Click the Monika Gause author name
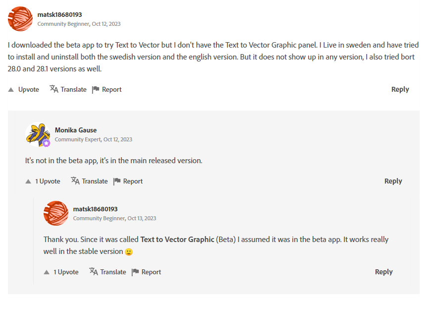The image size is (430, 309). tap(76, 130)
